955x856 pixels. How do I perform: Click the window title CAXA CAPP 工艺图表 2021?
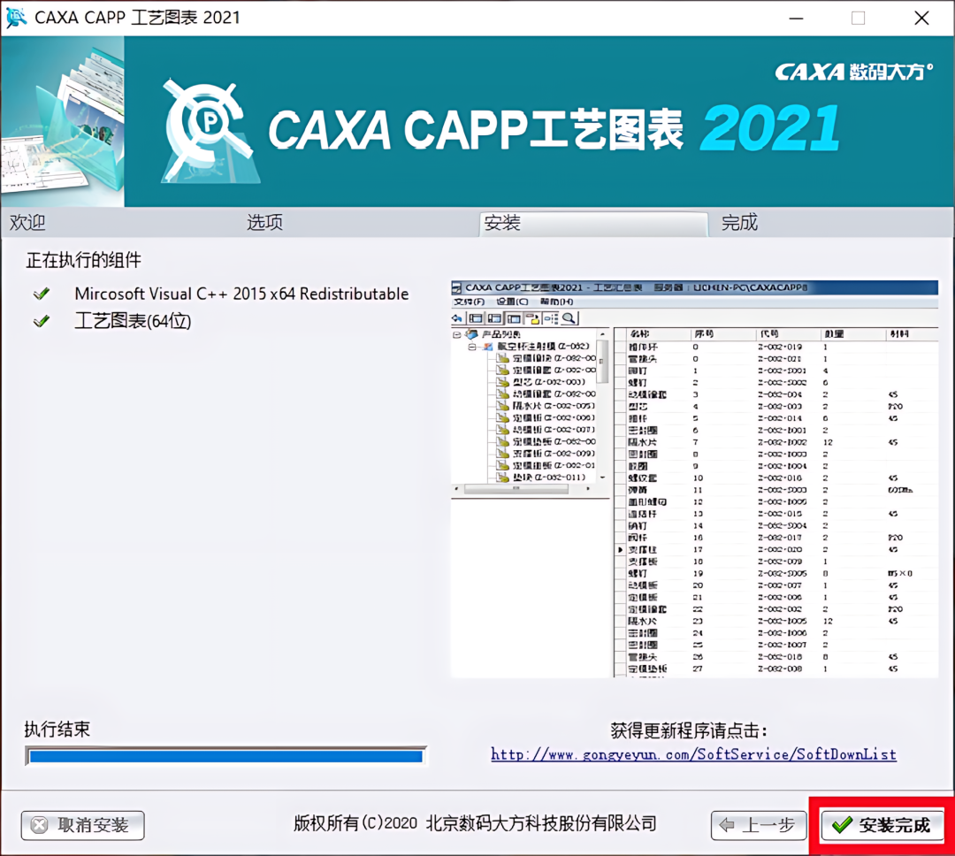point(137,17)
